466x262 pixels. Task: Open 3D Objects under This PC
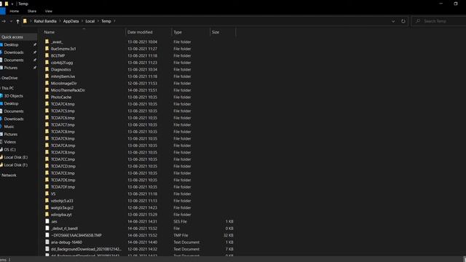[13, 96]
